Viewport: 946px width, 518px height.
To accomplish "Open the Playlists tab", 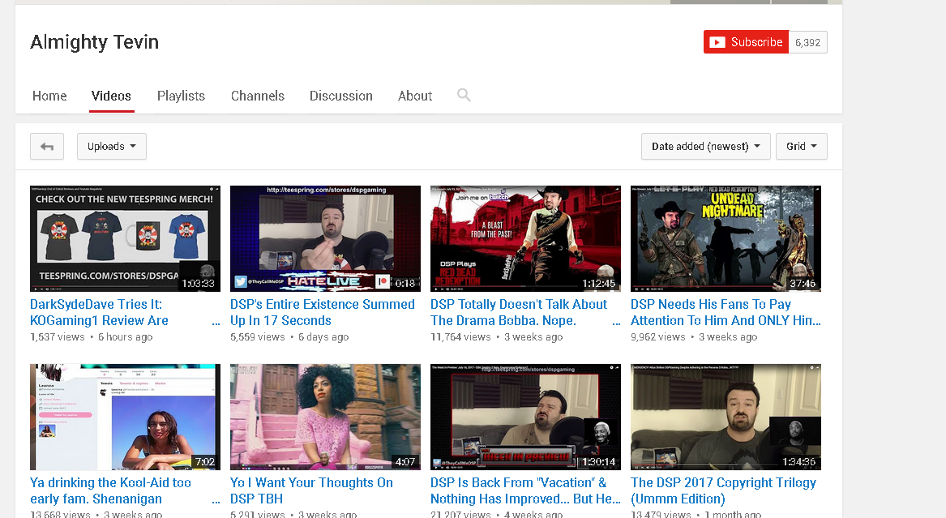I will coord(181,96).
